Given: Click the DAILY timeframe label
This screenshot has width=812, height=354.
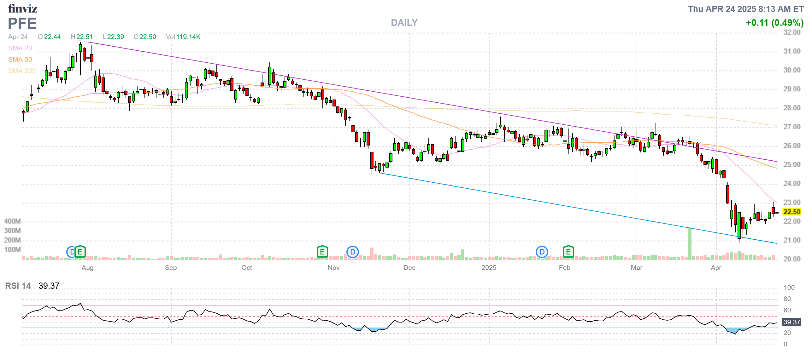Looking at the screenshot, I should (x=404, y=23).
